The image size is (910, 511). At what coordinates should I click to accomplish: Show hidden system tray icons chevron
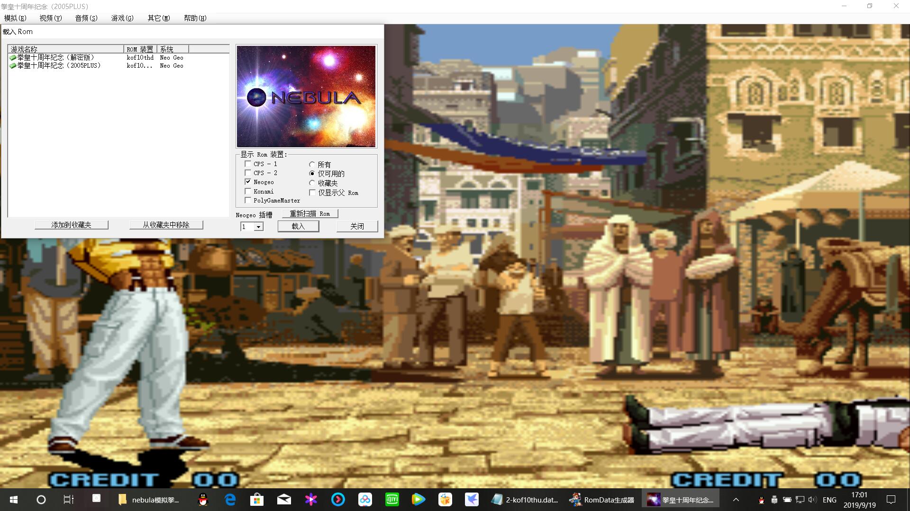[x=736, y=500]
